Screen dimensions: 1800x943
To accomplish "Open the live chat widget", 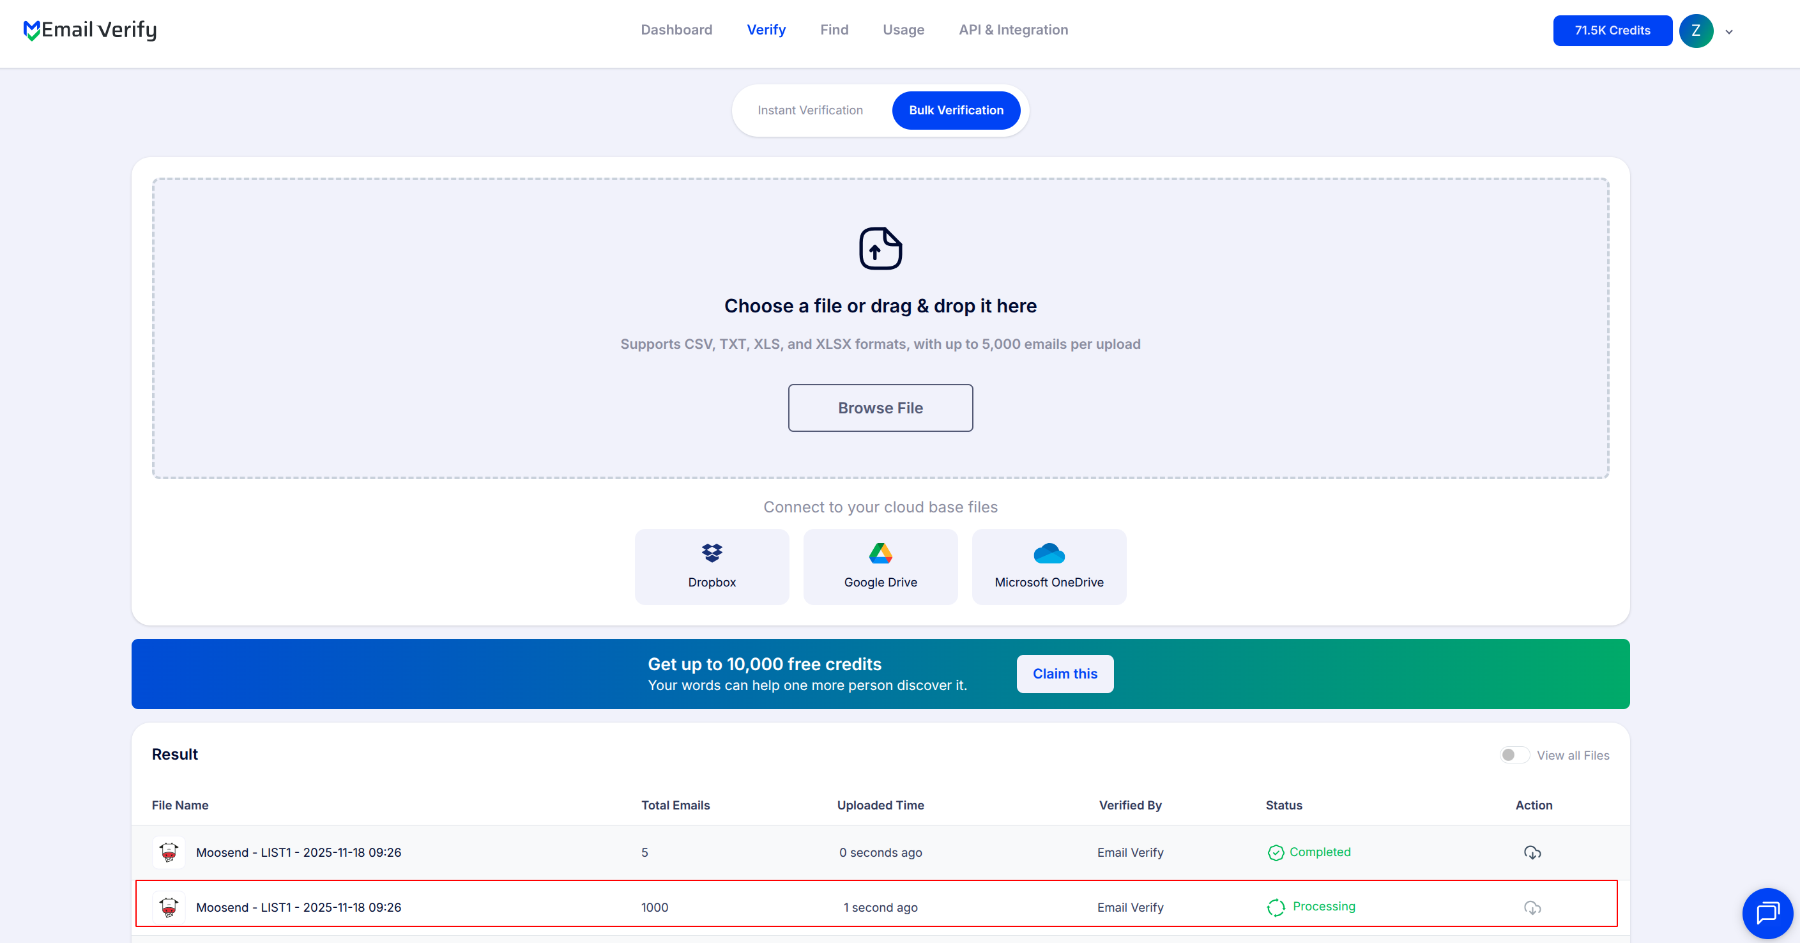I will (x=1767, y=913).
